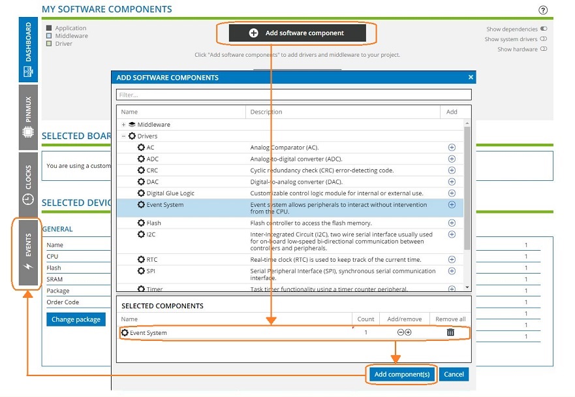Click inside the Filter input field
Viewport: 575px width, 397px height.
[x=294, y=94]
